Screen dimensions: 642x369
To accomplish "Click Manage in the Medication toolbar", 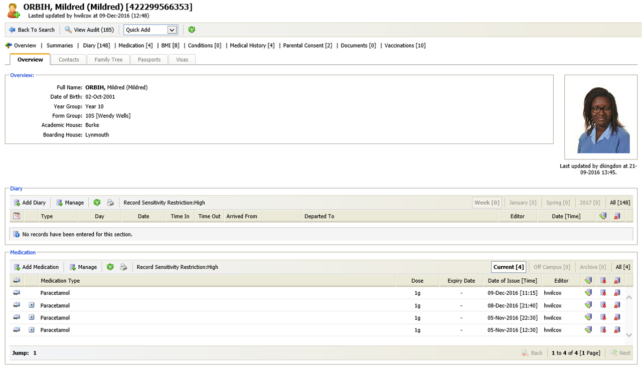I will click(x=83, y=267).
